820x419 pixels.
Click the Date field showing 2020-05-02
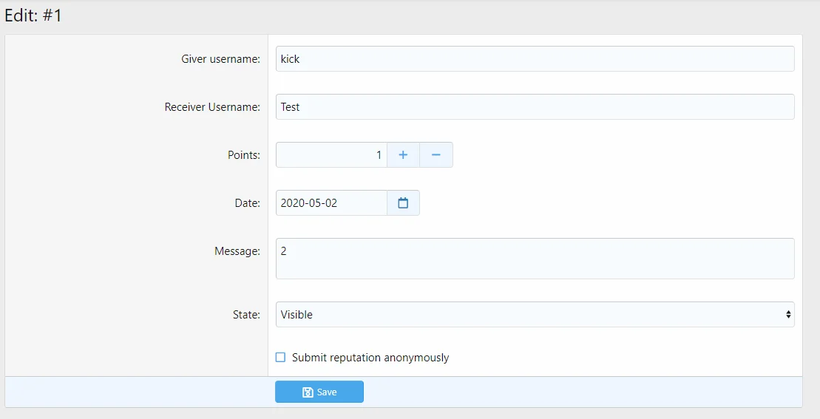331,202
